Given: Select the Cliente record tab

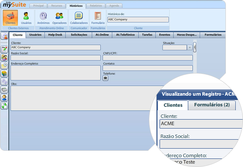Looking at the screenshot, I should coord(18,35).
